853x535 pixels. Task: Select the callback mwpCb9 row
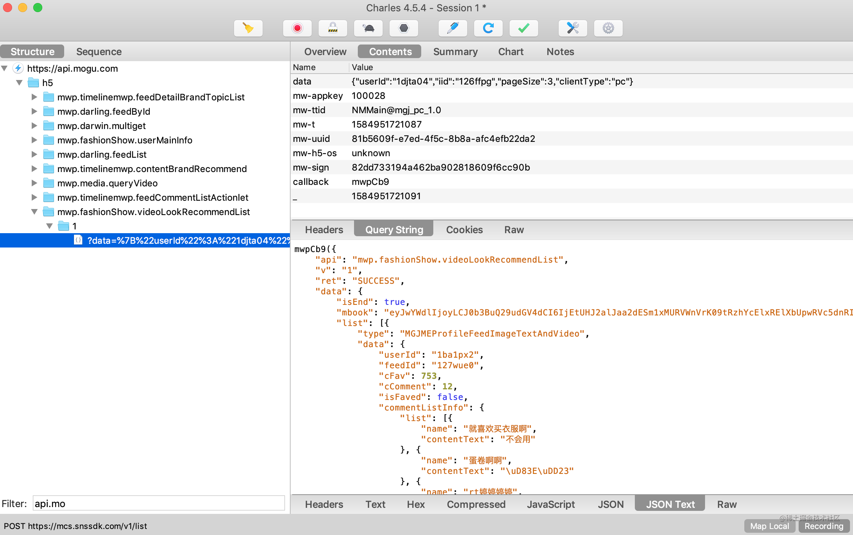pyautogui.click(x=571, y=181)
